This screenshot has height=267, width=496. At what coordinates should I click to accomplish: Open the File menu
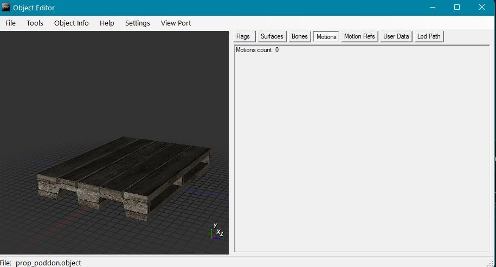point(10,23)
